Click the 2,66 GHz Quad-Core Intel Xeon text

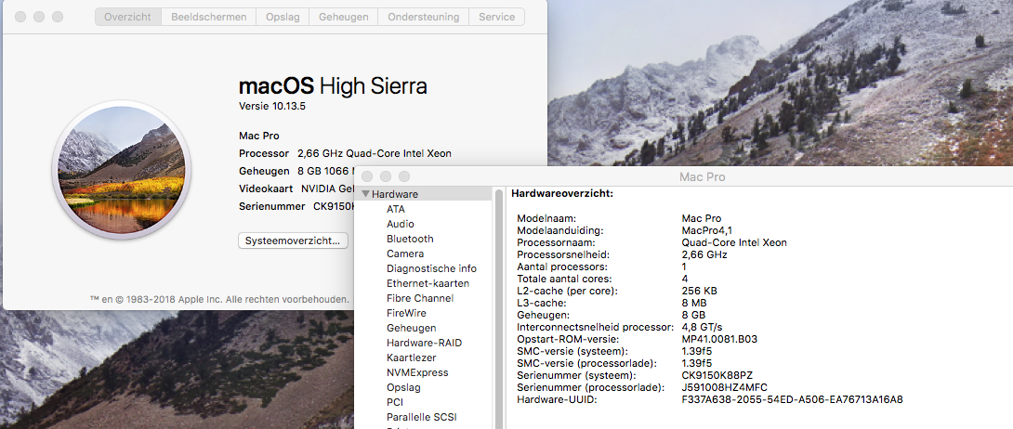[x=374, y=153]
